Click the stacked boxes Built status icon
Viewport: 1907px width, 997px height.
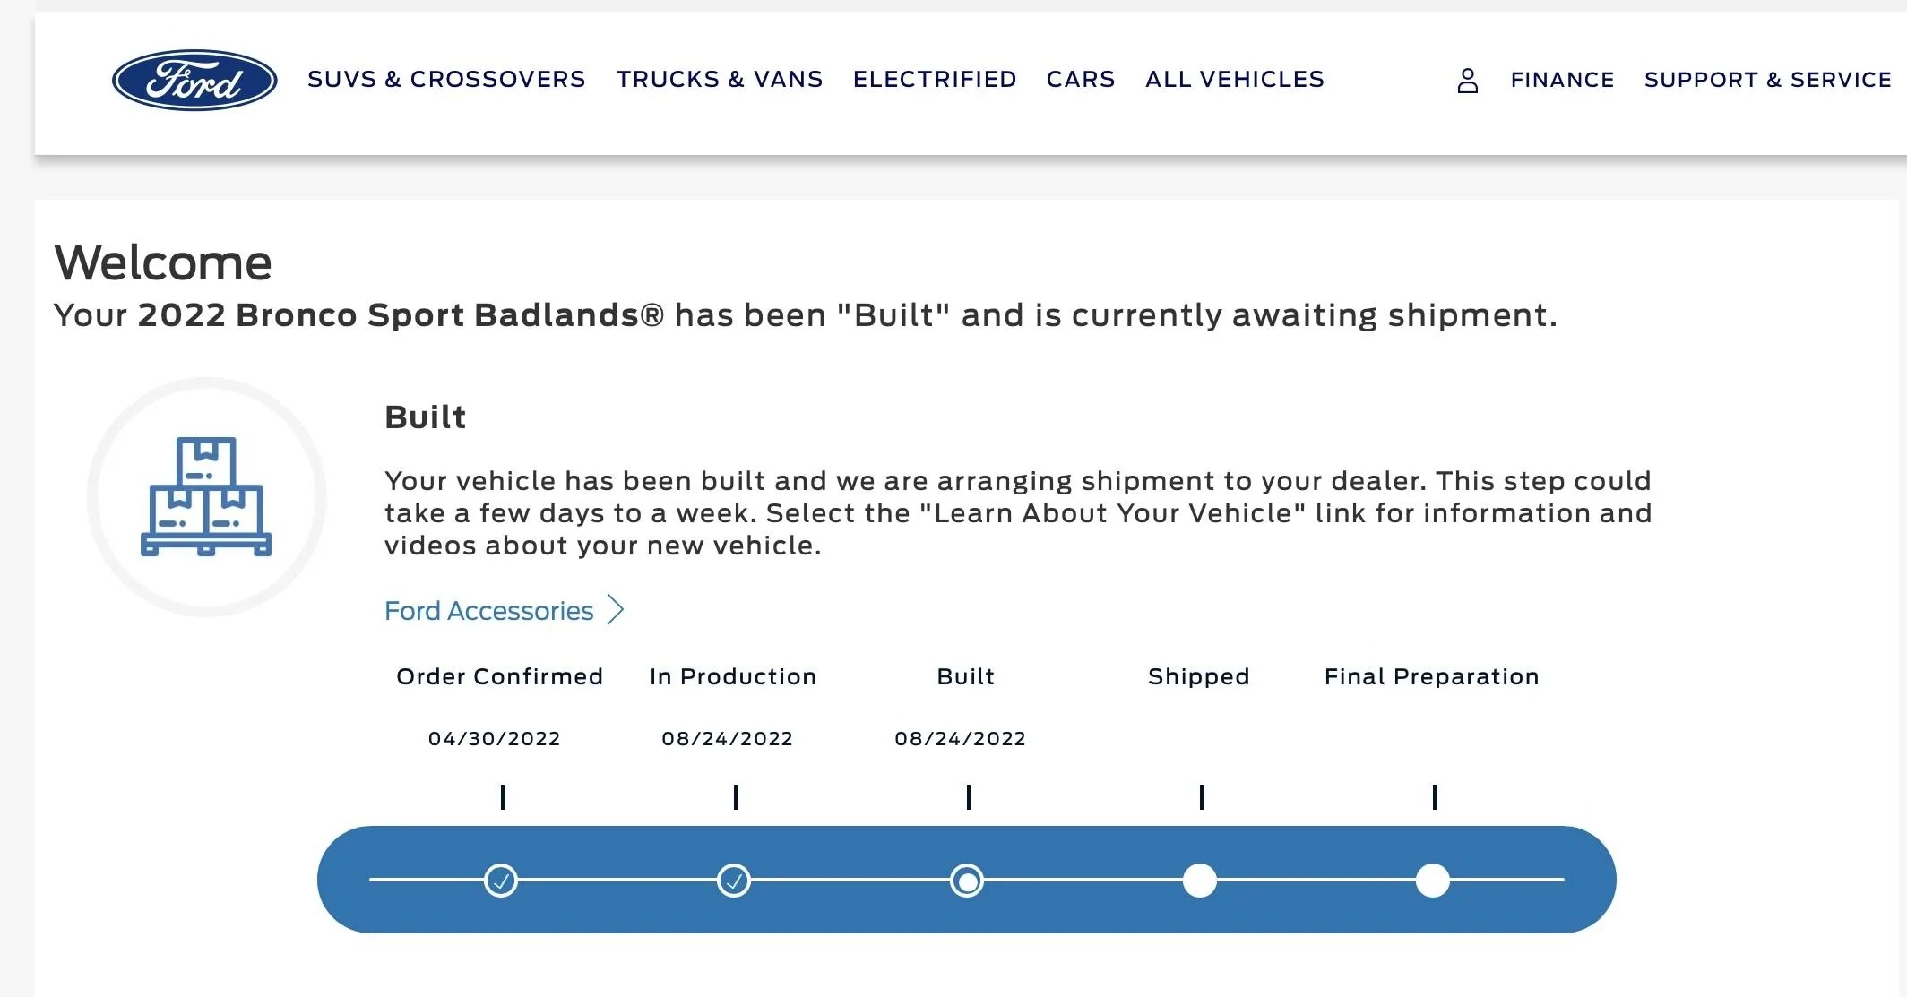tap(206, 497)
